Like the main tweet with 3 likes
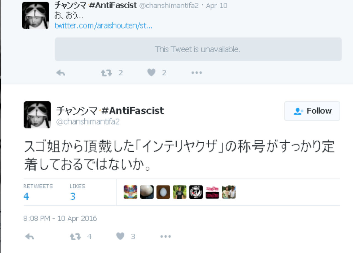 (x=121, y=236)
